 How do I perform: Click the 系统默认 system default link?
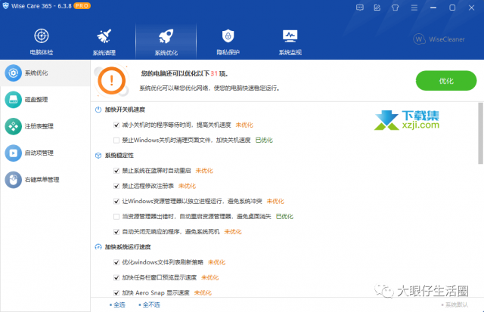click(455, 305)
